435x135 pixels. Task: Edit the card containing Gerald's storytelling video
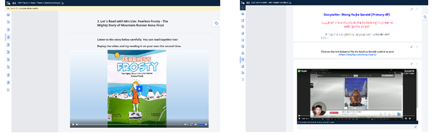(412, 63)
